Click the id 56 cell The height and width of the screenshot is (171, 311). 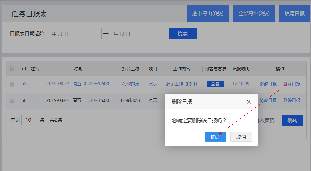click(24, 100)
